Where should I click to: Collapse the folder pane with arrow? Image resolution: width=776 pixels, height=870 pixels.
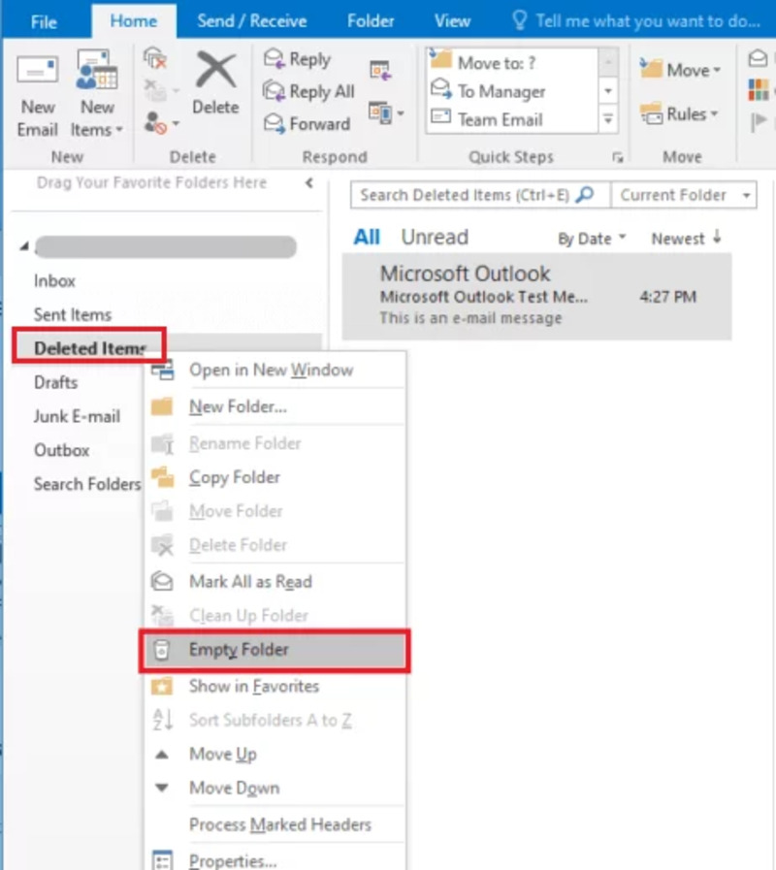(x=309, y=182)
